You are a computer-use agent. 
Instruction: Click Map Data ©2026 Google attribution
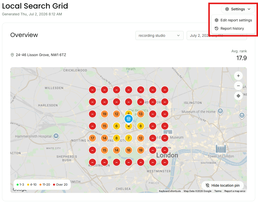click(x=197, y=191)
